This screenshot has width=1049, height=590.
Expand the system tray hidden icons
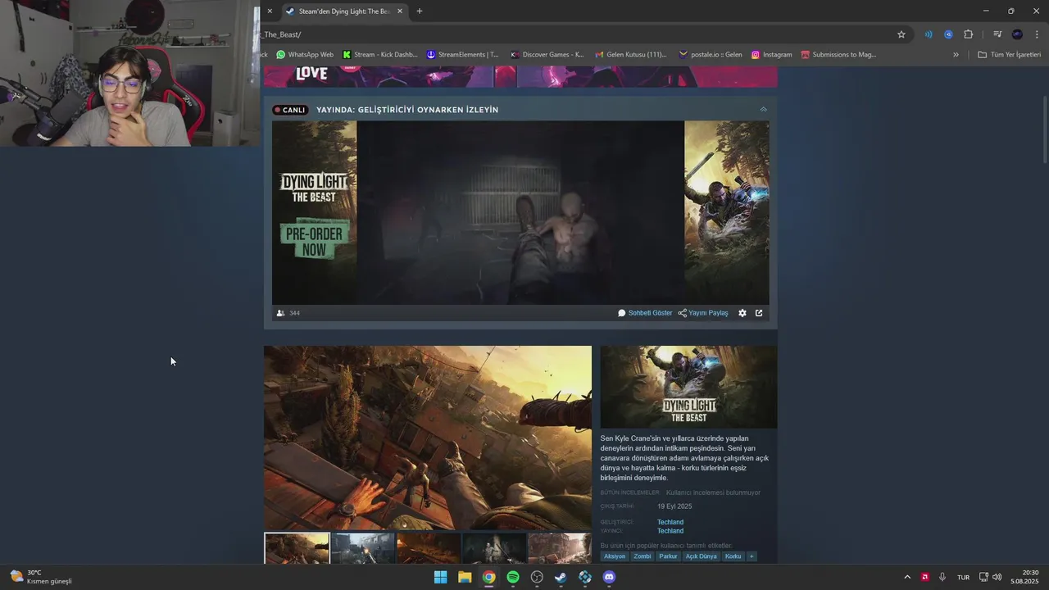click(907, 577)
